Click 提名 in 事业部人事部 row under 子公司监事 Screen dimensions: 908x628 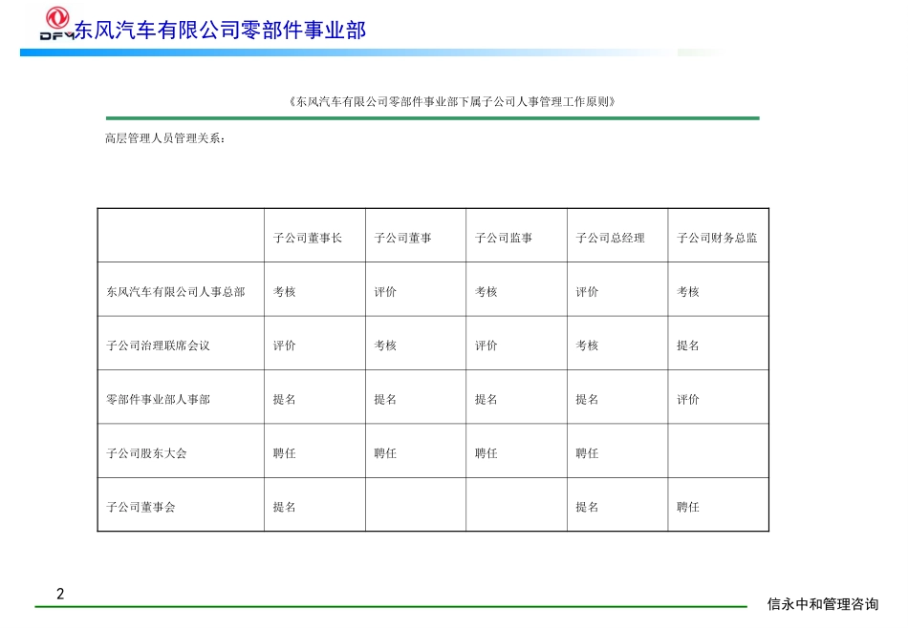tap(486, 399)
